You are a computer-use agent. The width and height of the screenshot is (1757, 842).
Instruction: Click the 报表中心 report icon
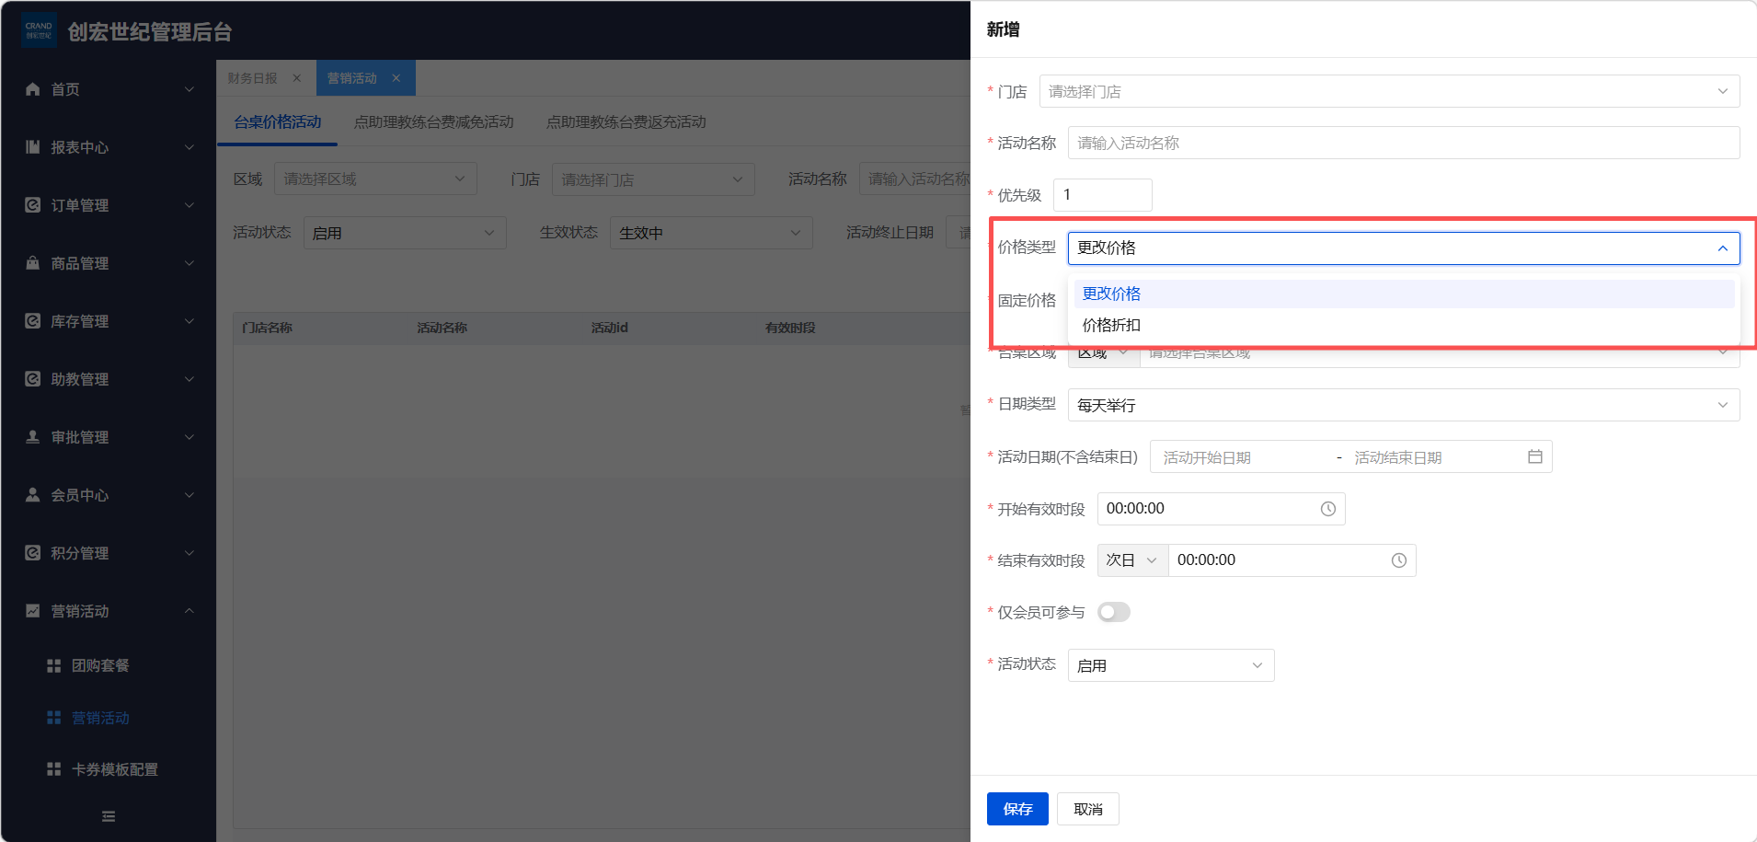click(33, 147)
